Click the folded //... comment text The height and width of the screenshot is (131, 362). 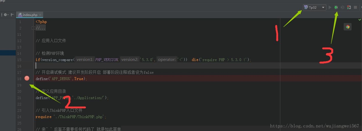click(x=41, y=28)
